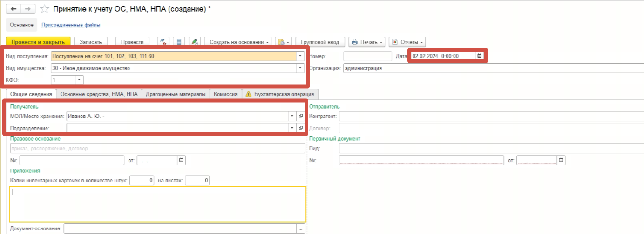Click the Групповой ввод button
Viewport: 644px width, 234px height.
[320, 42]
